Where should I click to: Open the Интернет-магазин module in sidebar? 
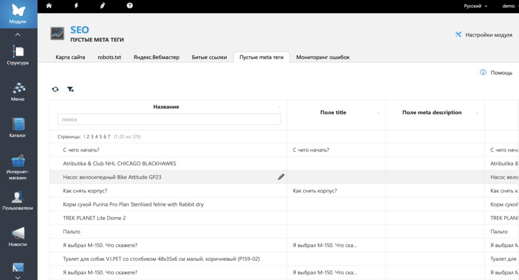(x=18, y=167)
